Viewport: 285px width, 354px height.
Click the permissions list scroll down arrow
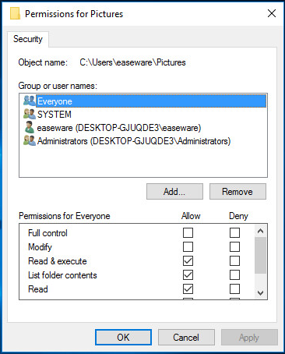click(260, 293)
